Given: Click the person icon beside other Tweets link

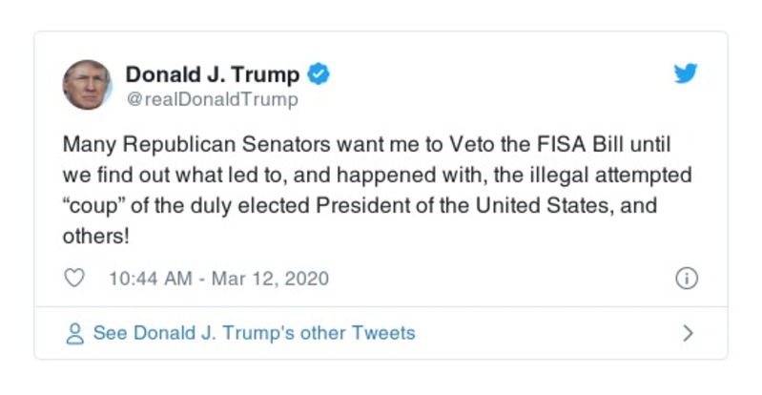Looking at the screenshot, I should point(74,334).
